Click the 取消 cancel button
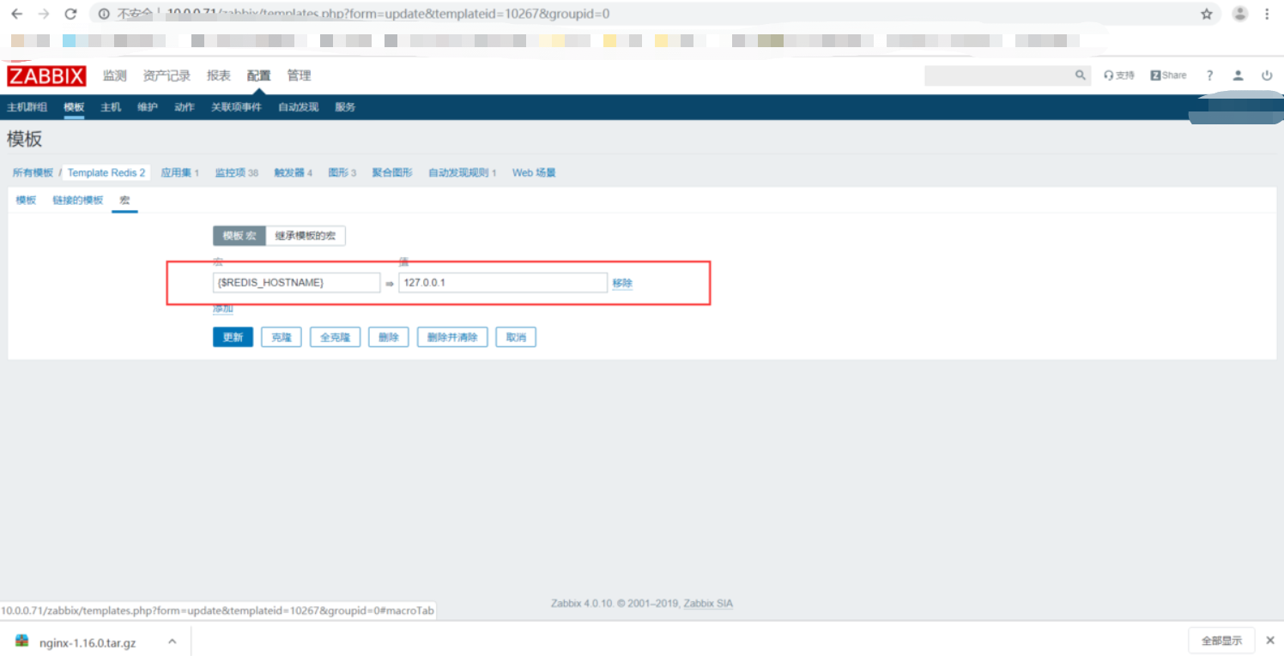The height and width of the screenshot is (656, 1284). coord(516,337)
